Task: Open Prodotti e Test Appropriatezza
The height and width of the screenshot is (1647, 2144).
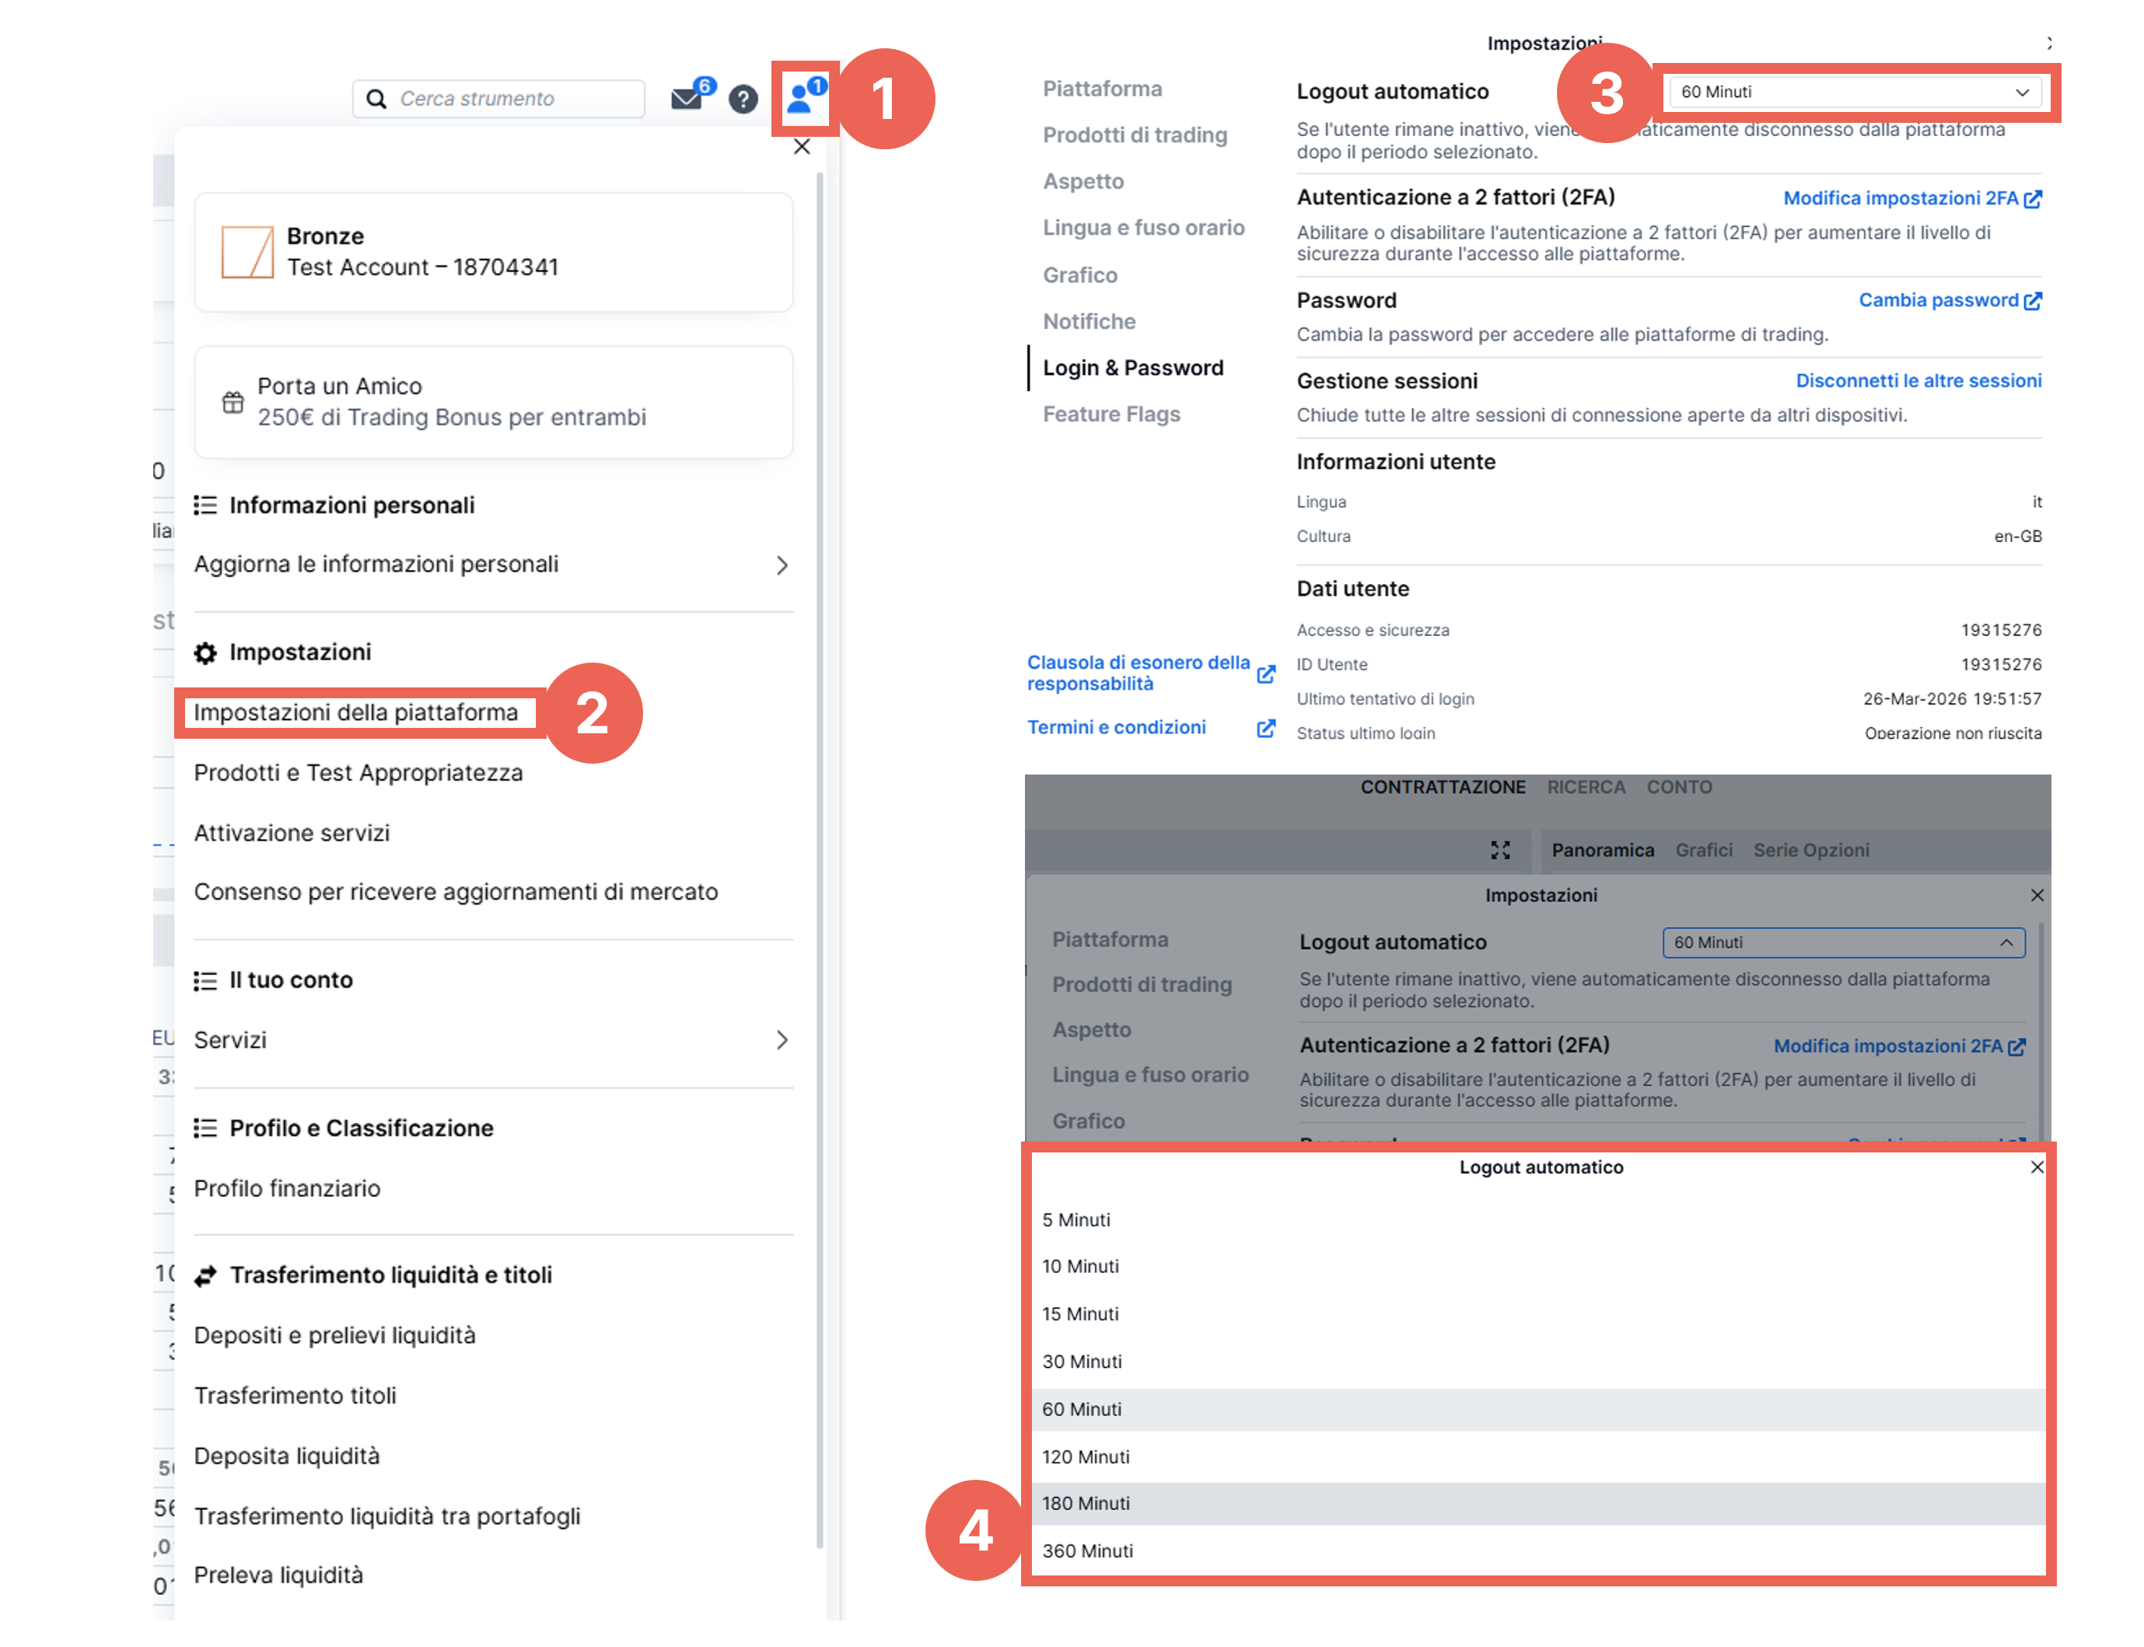Action: (358, 772)
